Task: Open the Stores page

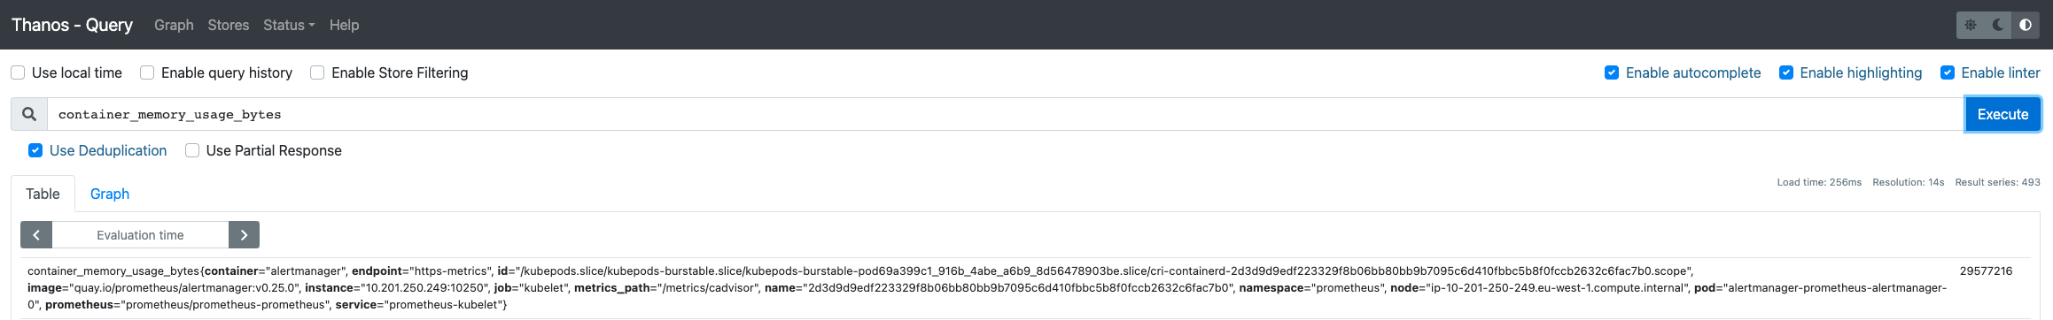Action: [229, 25]
